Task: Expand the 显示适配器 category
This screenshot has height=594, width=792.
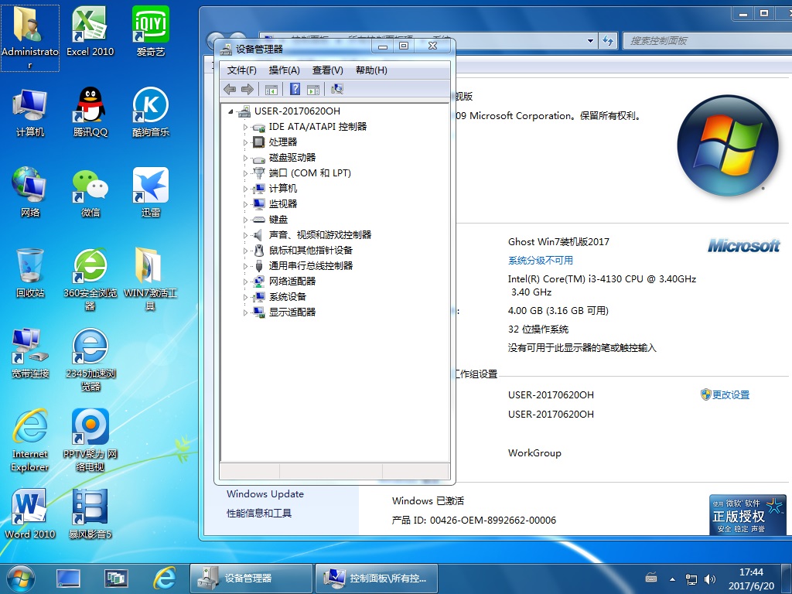Action: tap(247, 312)
